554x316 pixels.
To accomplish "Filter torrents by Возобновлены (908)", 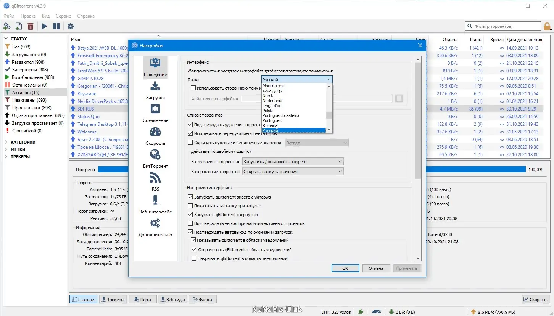I will click(x=33, y=77).
